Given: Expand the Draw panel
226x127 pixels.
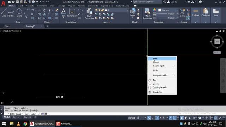Looking at the screenshot, I should coord(19,22).
